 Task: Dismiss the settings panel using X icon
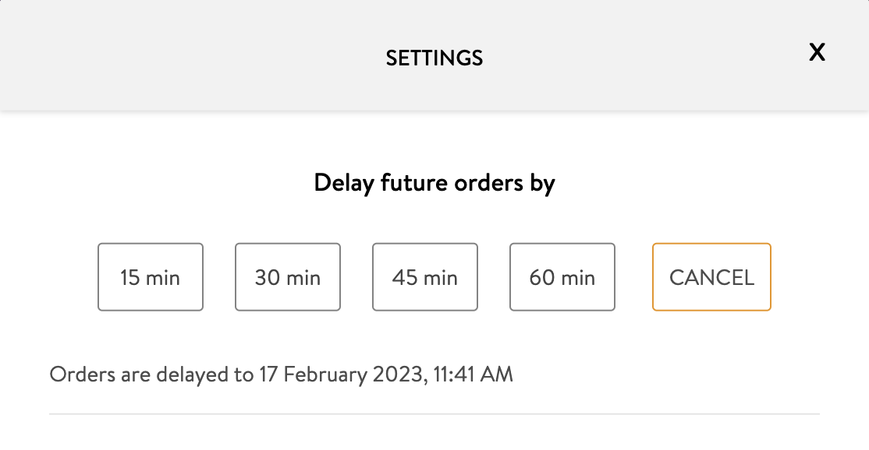[x=817, y=53]
